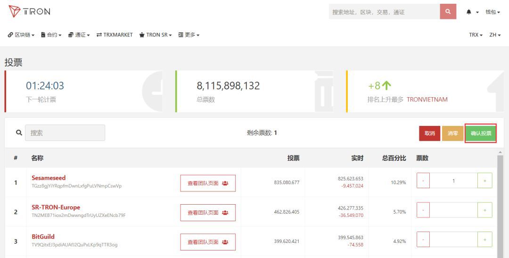
Task: Click the TRONVIETNAM link
Action: click(427, 100)
